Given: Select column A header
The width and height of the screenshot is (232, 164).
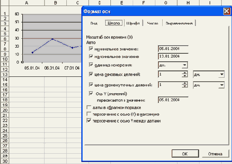Looking at the screenshot, I should point(27,3).
